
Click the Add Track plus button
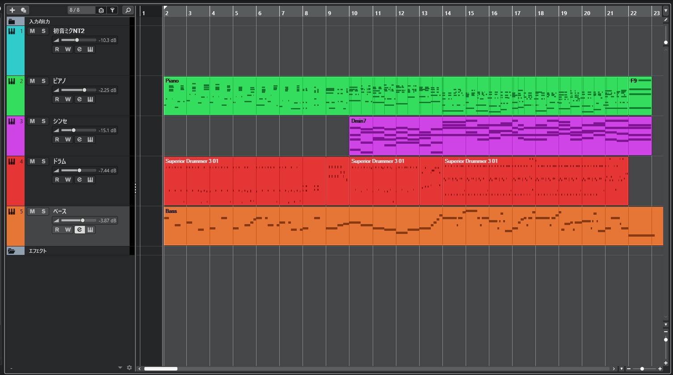[12, 10]
